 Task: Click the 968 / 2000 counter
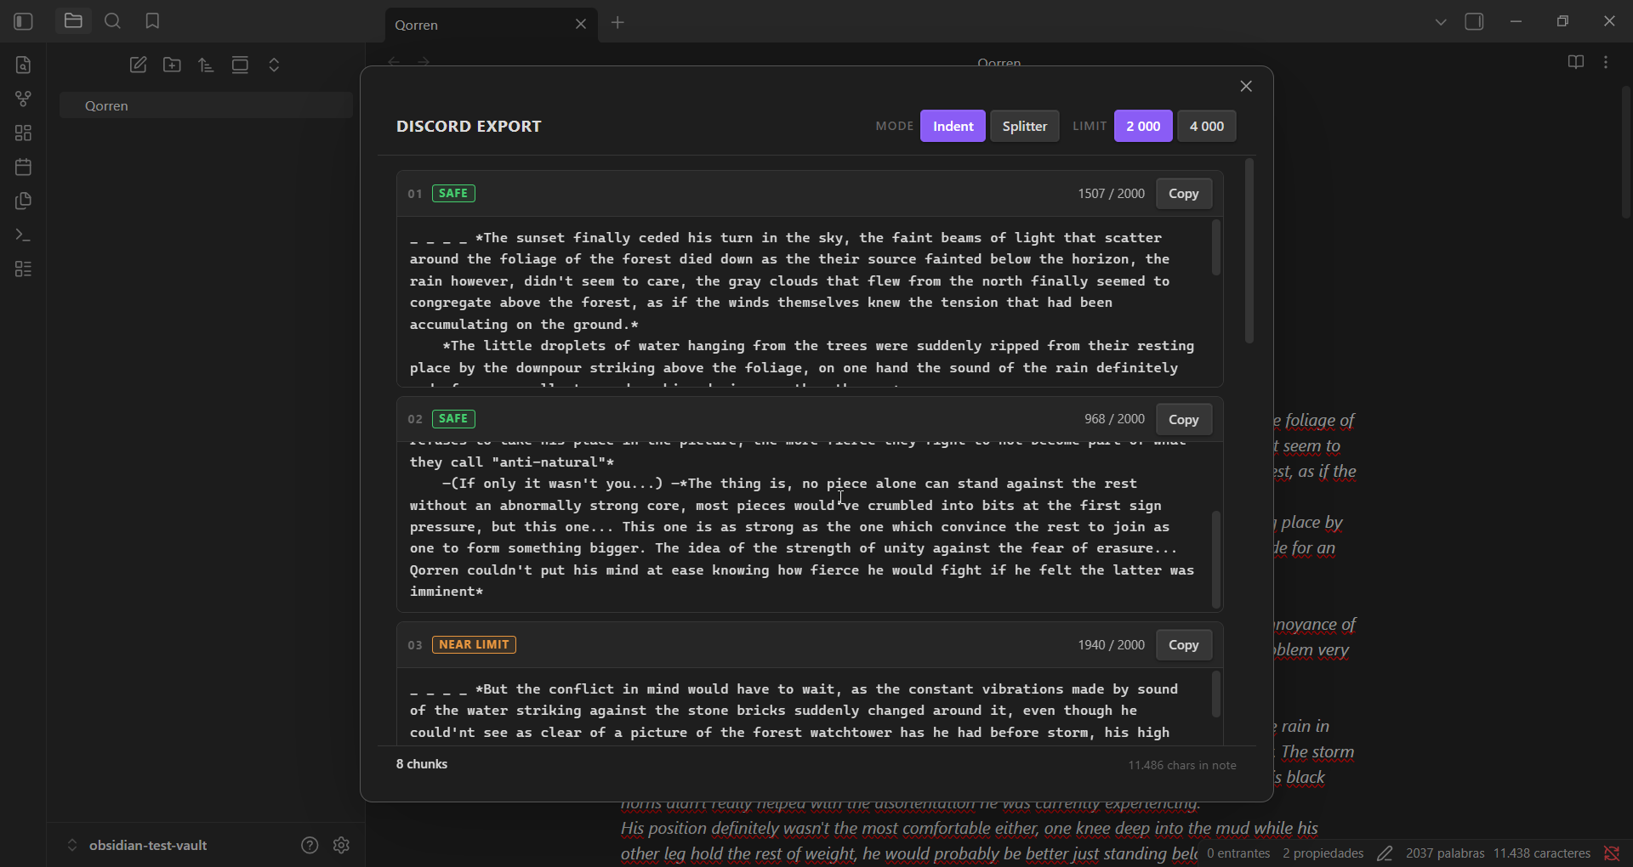click(x=1114, y=419)
